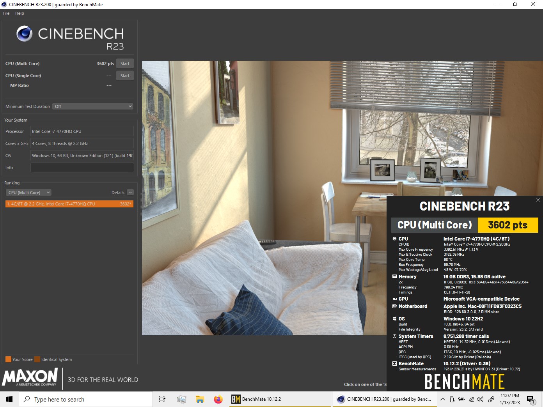Click the GPU section icon in BenchMate overlay
This screenshot has height=407, width=543.
tap(394, 299)
